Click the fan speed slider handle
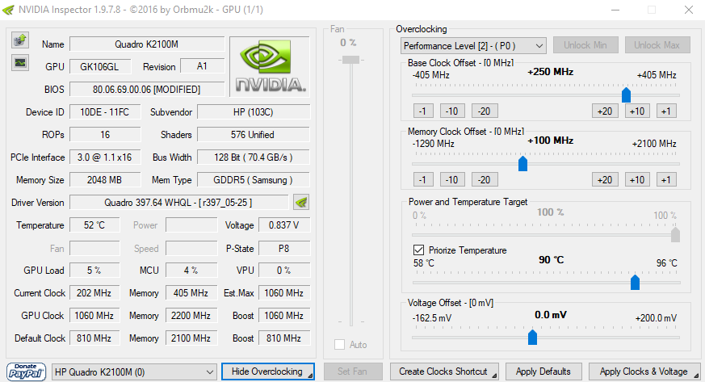 click(x=350, y=60)
